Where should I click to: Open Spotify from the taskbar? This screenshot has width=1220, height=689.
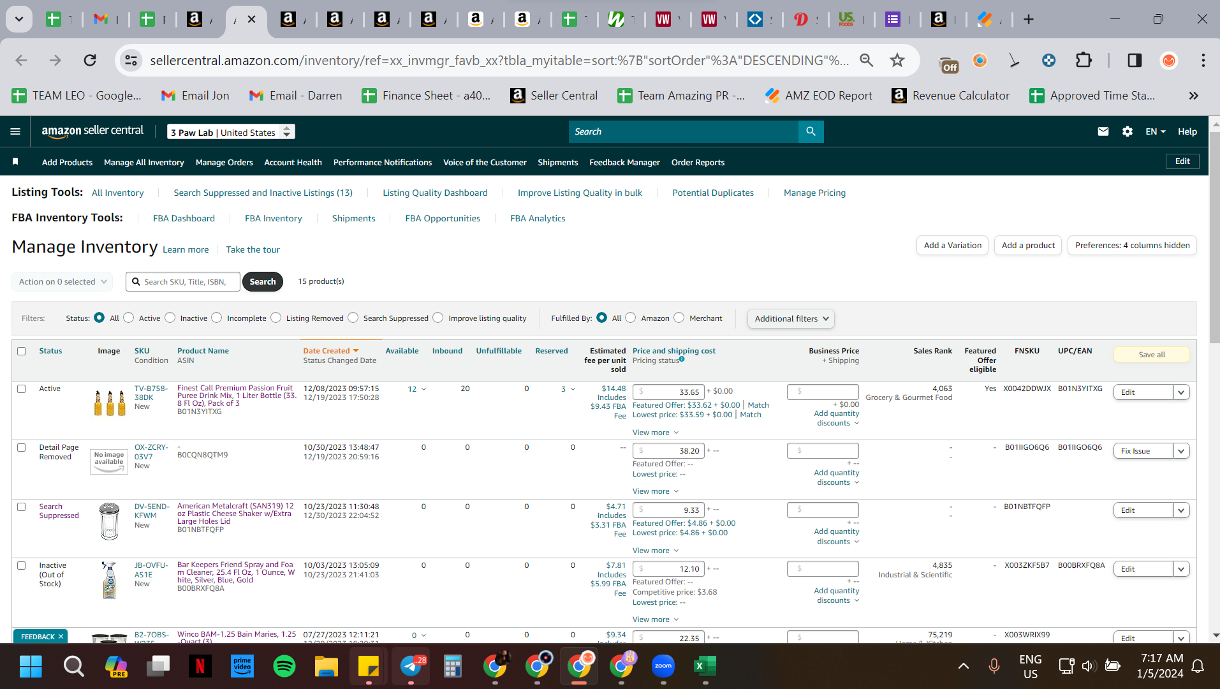pos(284,666)
